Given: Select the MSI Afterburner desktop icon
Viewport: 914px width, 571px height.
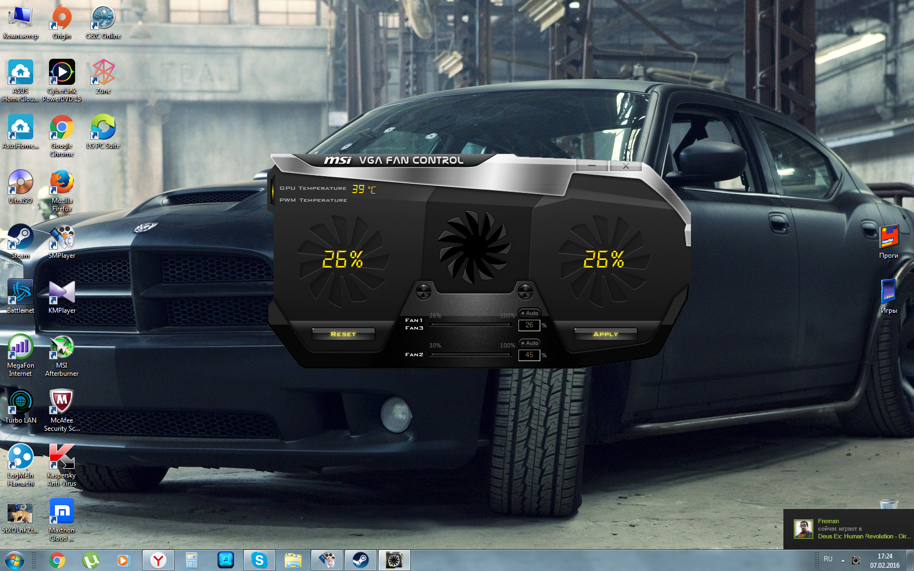Looking at the screenshot, I should [62, 355].
